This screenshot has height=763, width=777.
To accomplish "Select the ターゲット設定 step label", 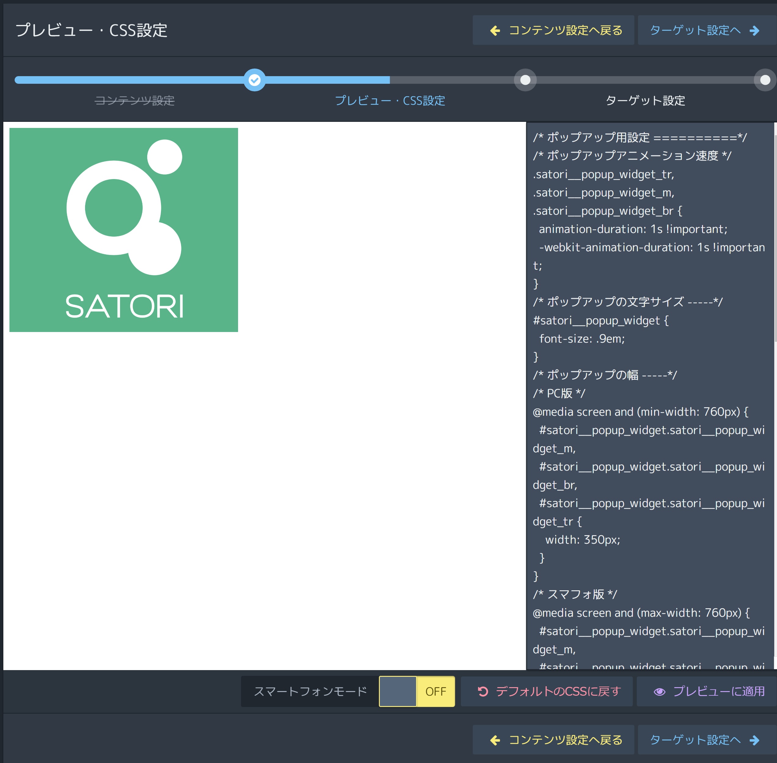I will (x=645, y=100).
